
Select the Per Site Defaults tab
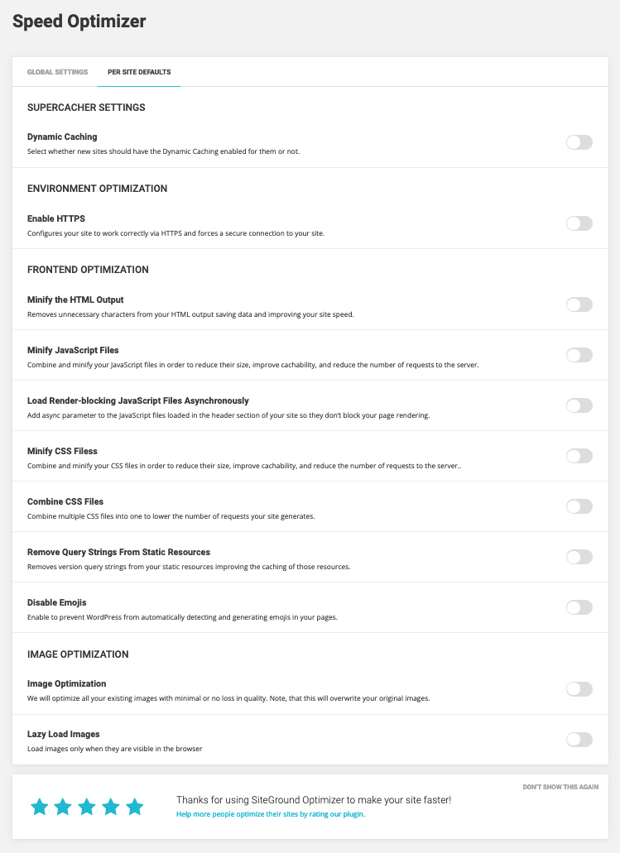coord(139,72)
